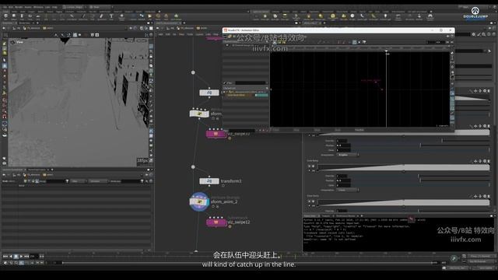Open the network editor Add menu
Screen dimensions: 498x280
[x=160, y=34]
